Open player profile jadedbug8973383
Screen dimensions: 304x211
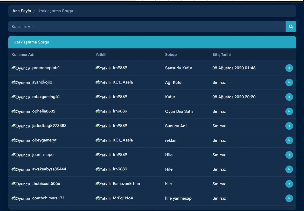[x=49, y=126]
